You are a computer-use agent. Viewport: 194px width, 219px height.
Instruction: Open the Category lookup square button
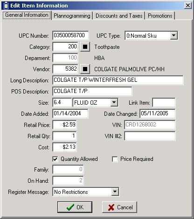click(x=85, y=46)
